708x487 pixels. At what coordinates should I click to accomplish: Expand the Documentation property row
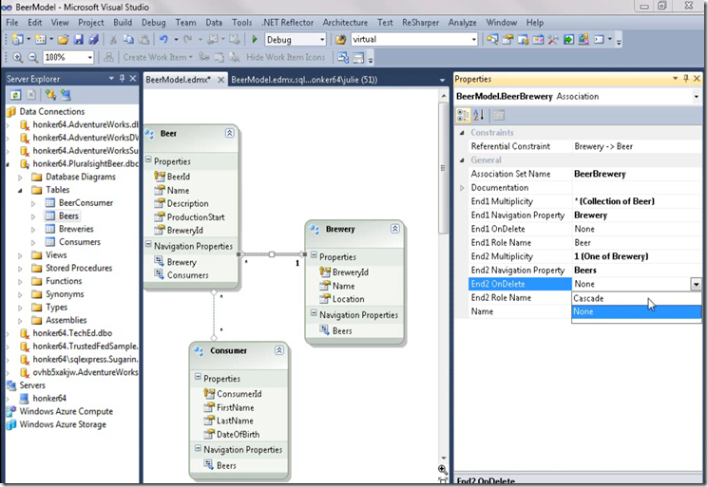[x=462, y=188]
